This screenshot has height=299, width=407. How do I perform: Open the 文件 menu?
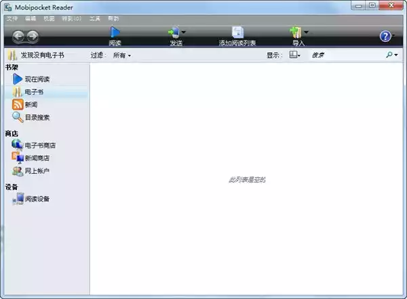click(12, 19)
